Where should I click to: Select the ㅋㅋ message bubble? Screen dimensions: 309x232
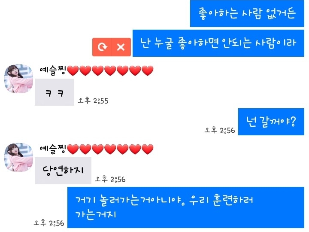point(55,92)
